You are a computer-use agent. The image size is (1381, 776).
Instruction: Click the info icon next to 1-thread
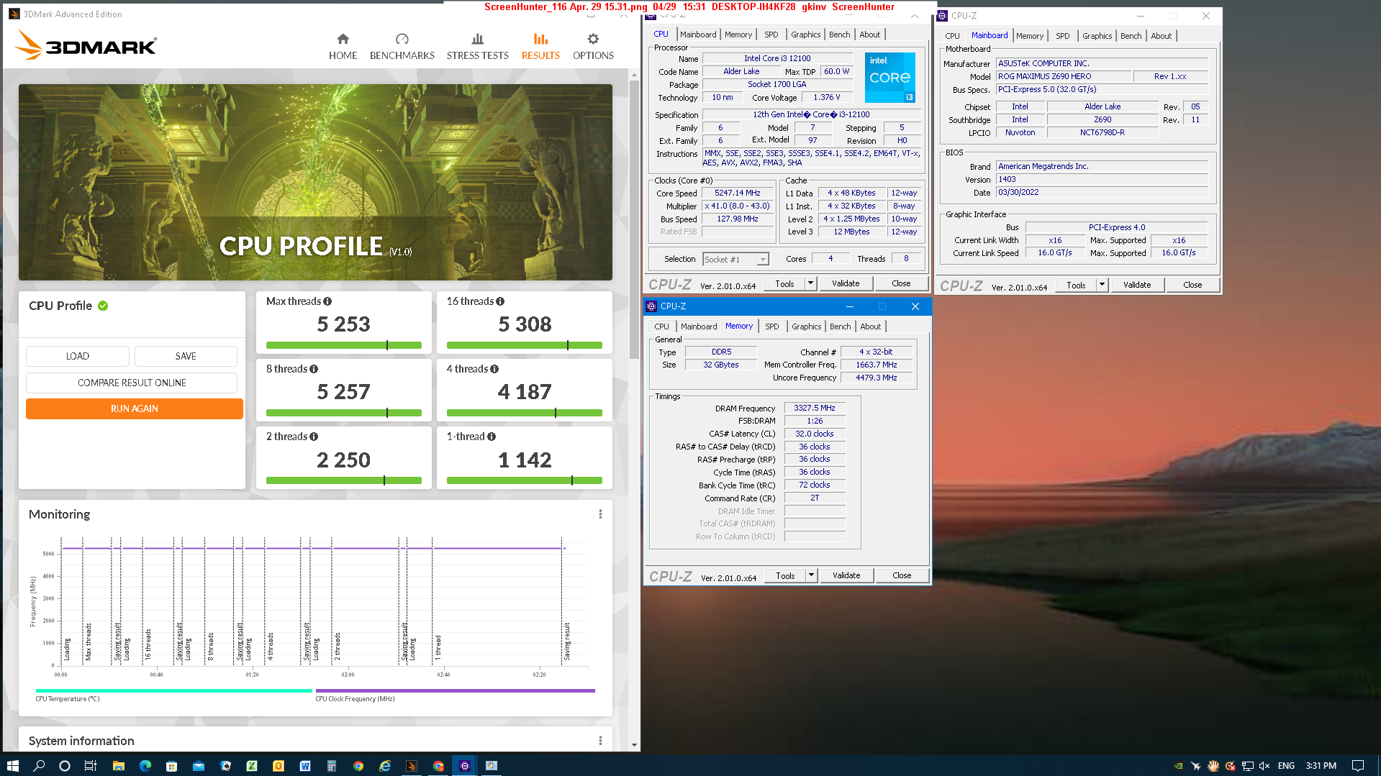click(492, 437)
